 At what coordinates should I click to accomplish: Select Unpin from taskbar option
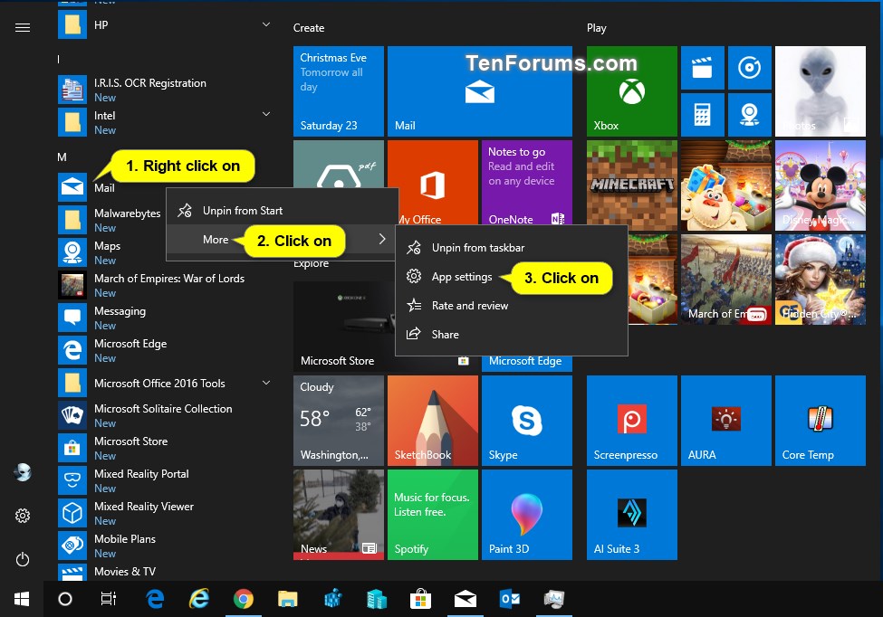477,248
